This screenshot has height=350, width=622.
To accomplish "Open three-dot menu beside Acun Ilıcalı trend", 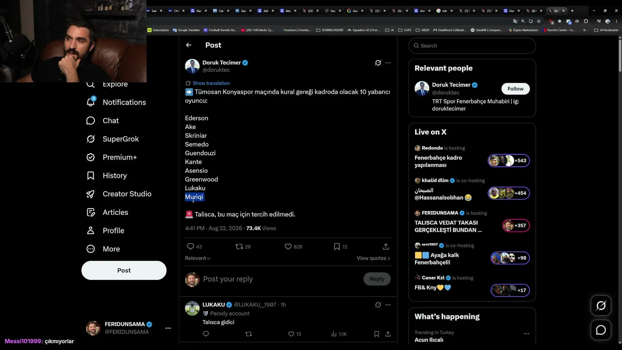I will tap(526, 334).
